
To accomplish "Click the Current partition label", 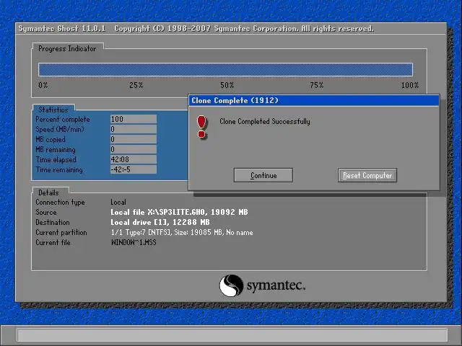I will tap(61, 232).
